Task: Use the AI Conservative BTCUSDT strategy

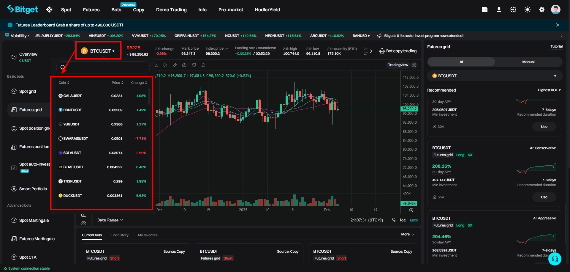Action: pyautogui.click(x=544, y=197)
